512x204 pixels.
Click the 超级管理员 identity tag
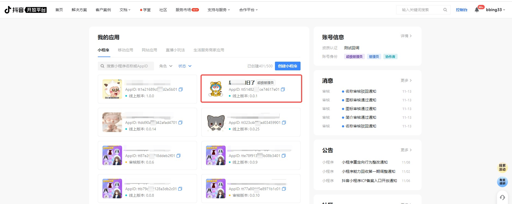[x=354, y=57]
